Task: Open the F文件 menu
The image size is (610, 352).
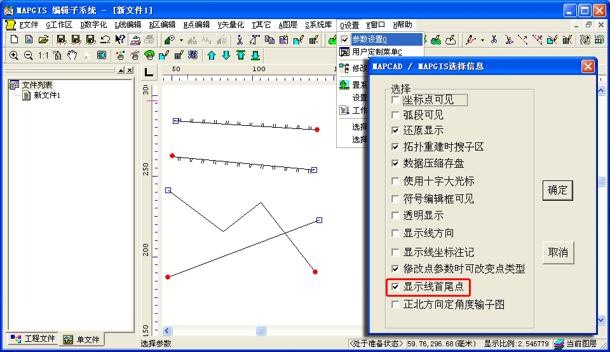Action: tap(29, 25)
